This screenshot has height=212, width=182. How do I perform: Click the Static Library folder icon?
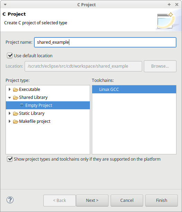tap(16, 113)
